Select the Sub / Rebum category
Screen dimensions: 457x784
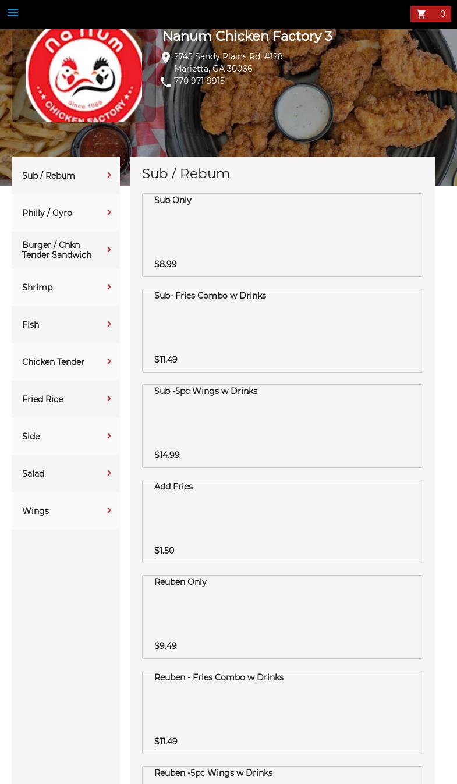pos(49,176)
